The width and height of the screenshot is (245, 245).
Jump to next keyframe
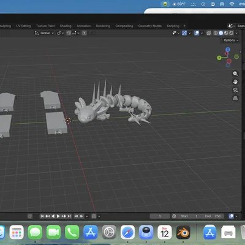pos(64,216)
